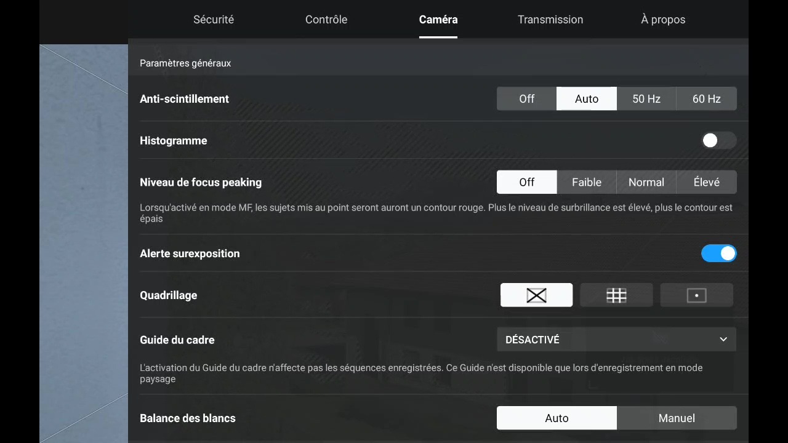
Task: Click the Histogramme label
Action: pyautogui.click(x=173, y=141)
